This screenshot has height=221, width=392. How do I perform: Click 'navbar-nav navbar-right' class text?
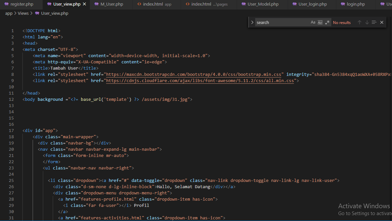(x=100, y=168)
